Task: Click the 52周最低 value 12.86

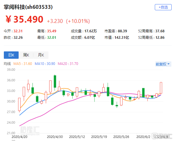Action: tap(160, 38)
